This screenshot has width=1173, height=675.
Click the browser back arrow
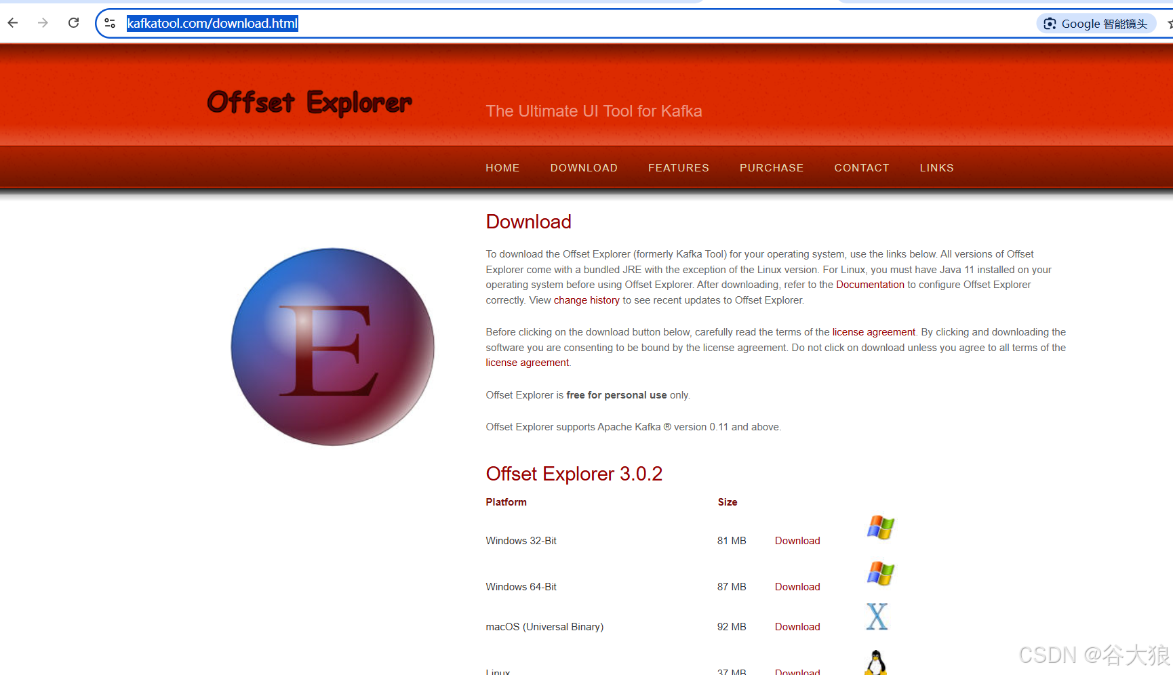[13, 23]
